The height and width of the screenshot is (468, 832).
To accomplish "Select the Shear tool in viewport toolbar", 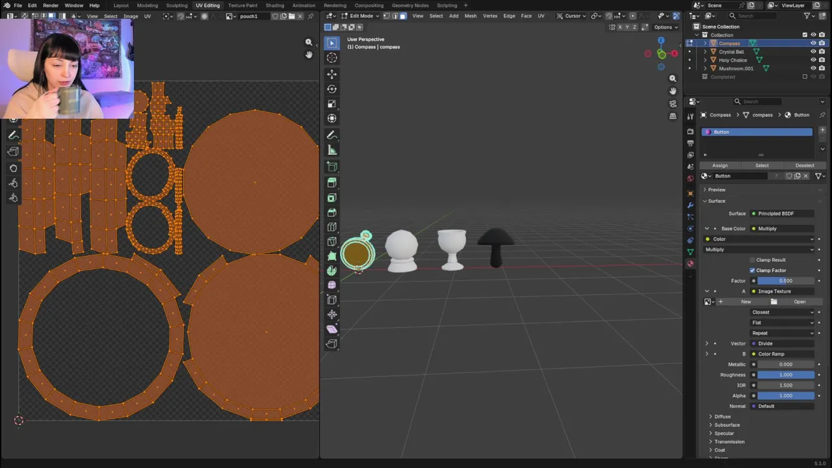I will point(331,329).
